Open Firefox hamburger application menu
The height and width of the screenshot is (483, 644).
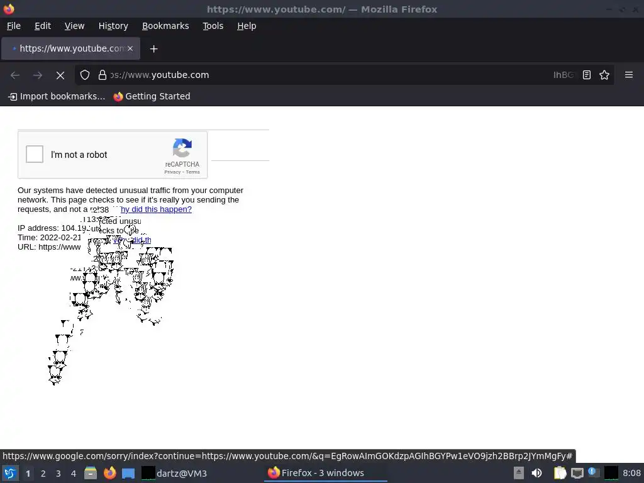click(x=629, y=75)
